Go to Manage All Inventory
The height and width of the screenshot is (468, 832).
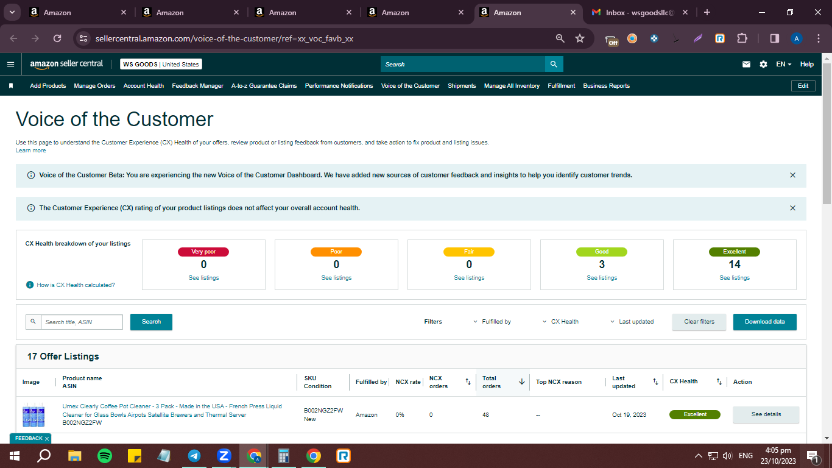512,86
